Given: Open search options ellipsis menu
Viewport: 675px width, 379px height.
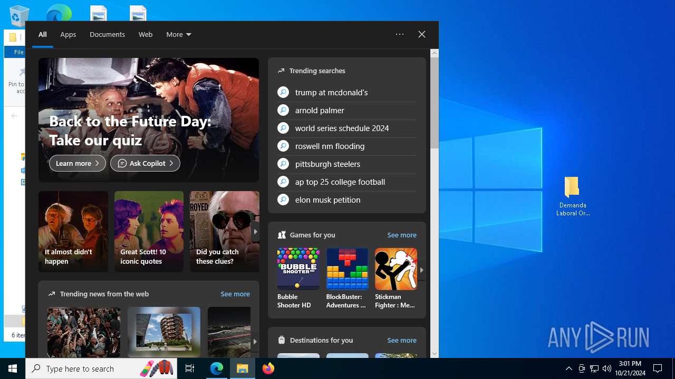Looking at the screenshot, I should coord(400,34).
